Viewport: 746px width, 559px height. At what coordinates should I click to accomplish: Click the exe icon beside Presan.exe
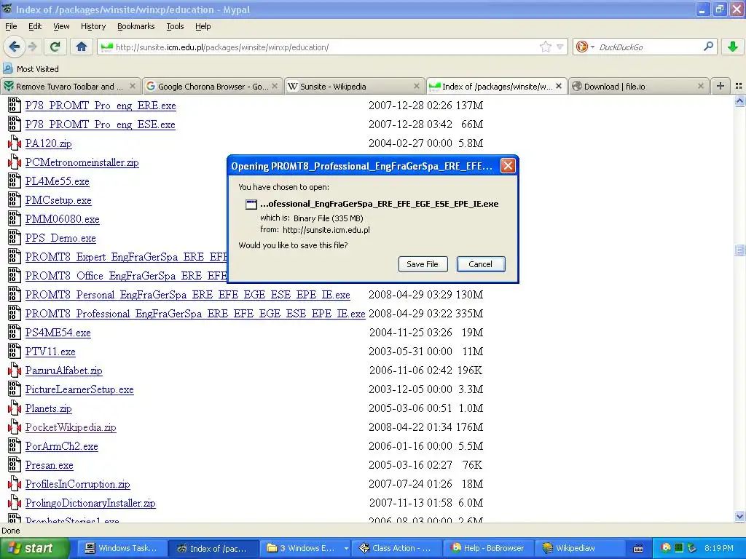(x=15, y=465)
